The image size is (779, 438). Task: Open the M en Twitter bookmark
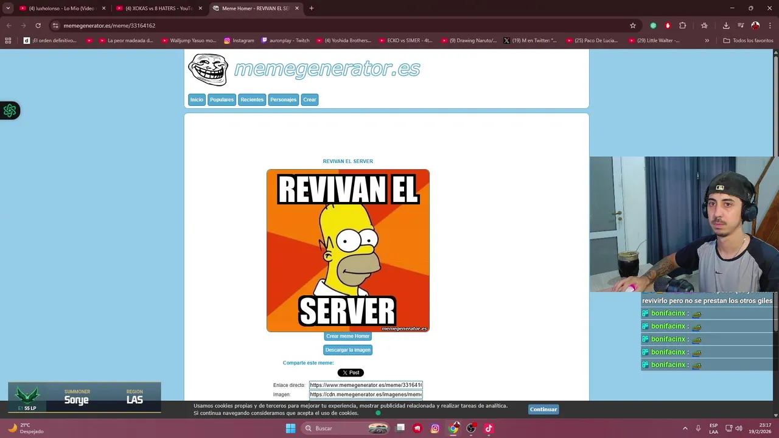click(530, 41)
